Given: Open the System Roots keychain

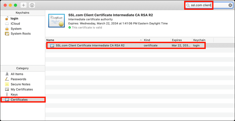Looking at the screenshot, I should click(20, 34).
